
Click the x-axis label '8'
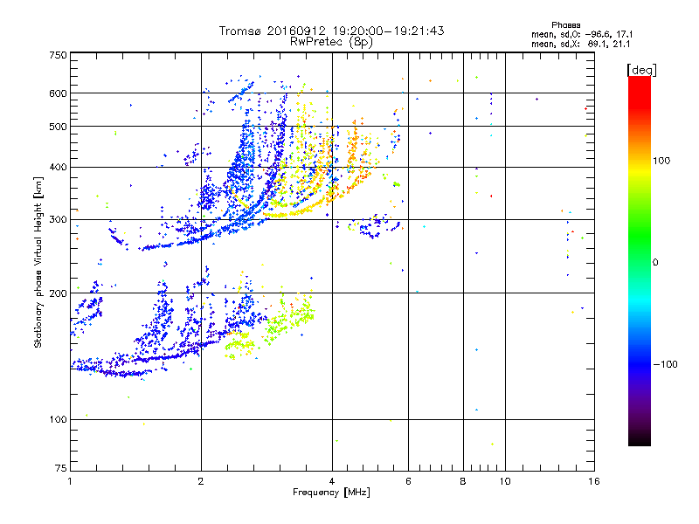click(463, 481)
